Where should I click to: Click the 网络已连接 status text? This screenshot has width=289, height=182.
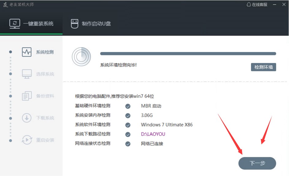click(152, 144)
